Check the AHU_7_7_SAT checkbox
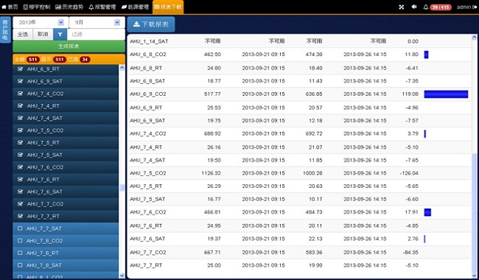Viewport: 479px width, 280px height. [x=20, y=228]
